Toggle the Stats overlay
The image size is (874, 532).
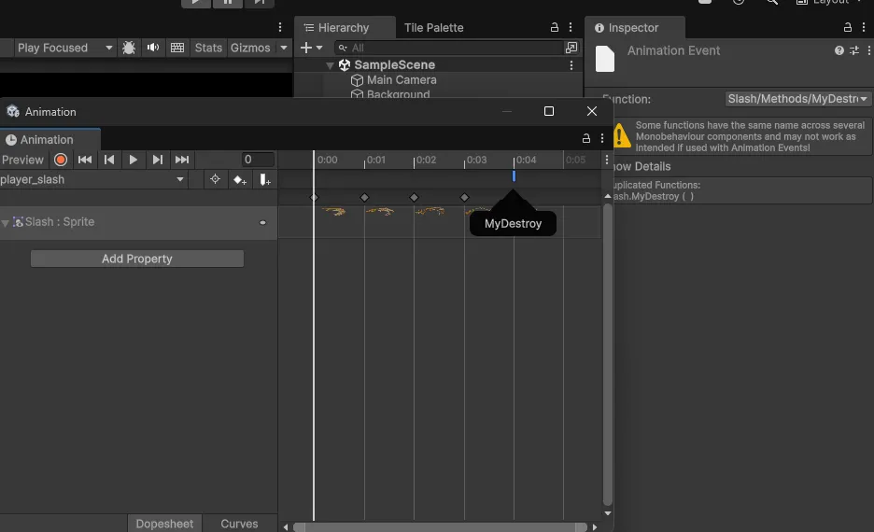coord(208,48)
